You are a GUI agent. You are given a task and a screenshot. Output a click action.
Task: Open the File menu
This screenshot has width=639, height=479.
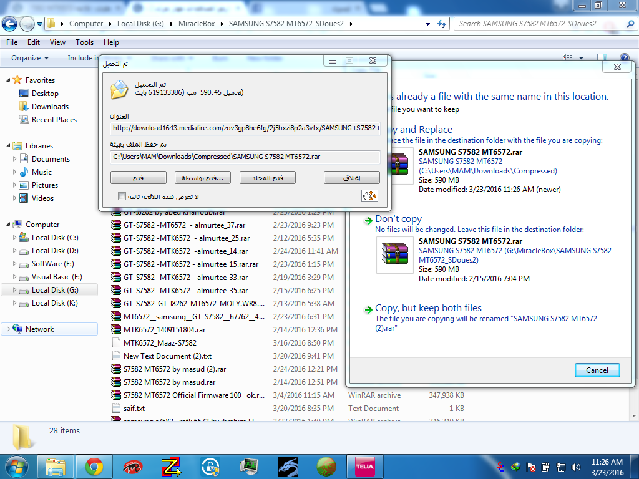click(x=12, y=42)
